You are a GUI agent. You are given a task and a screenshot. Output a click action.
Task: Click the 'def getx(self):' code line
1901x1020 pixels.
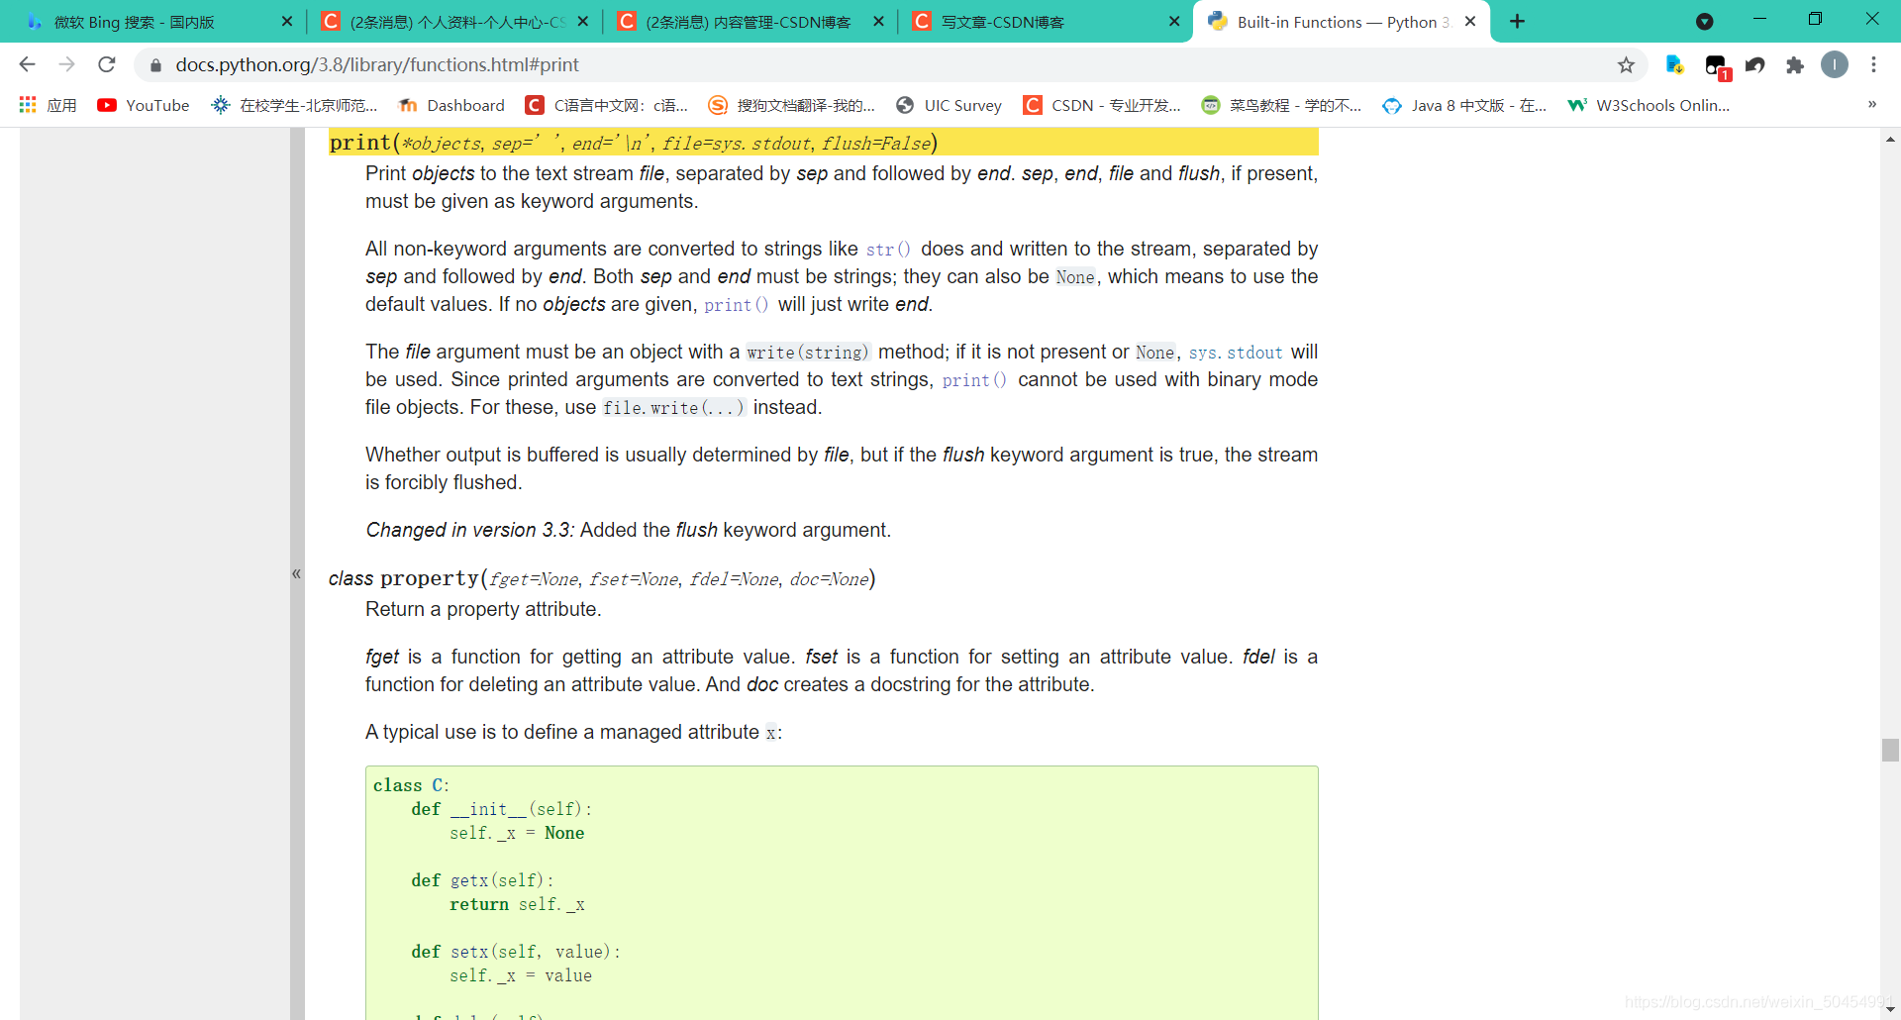pyautogui.click(x=482, y=880)
